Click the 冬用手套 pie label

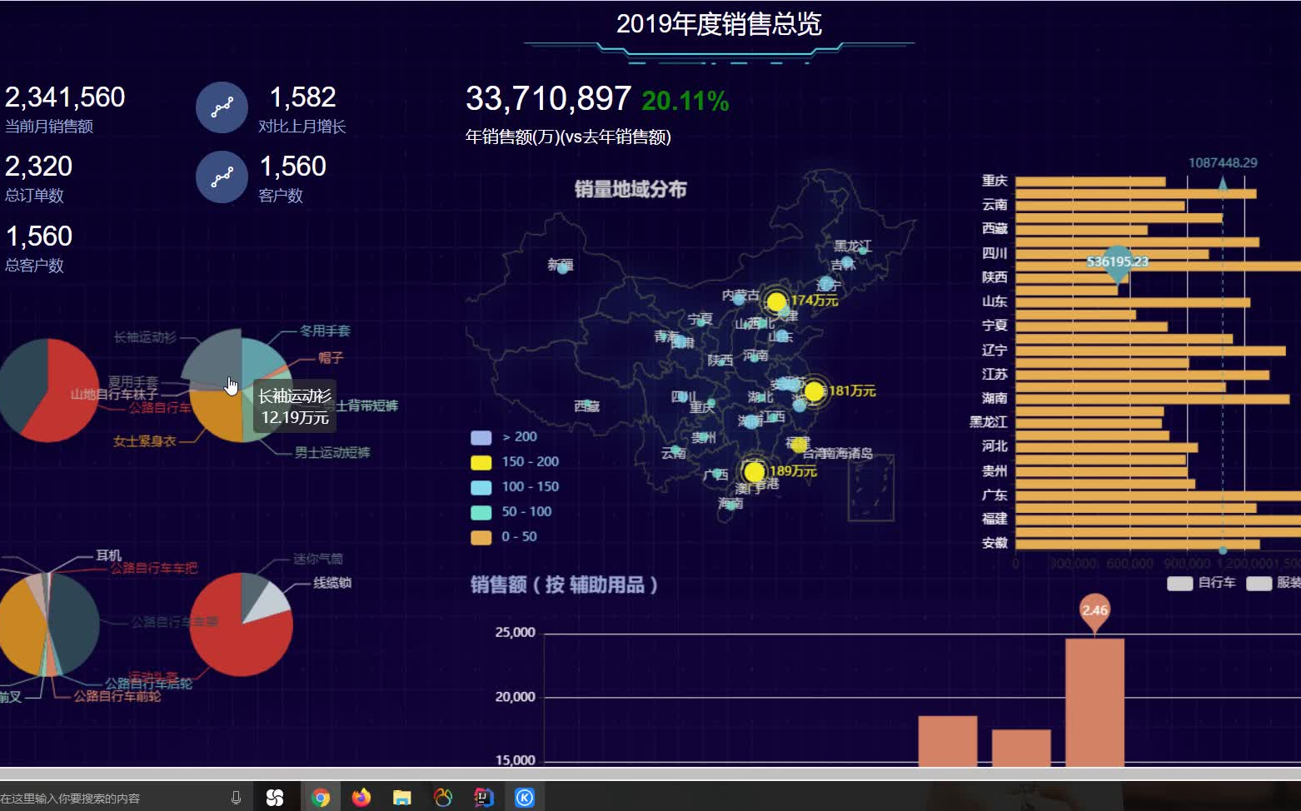point(325,331)
